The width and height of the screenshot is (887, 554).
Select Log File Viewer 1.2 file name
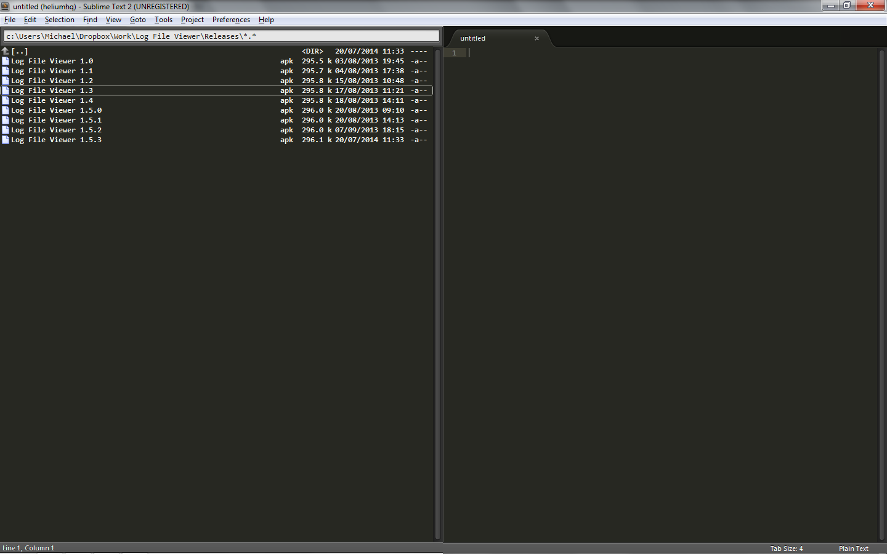click(x=52, y=81)
